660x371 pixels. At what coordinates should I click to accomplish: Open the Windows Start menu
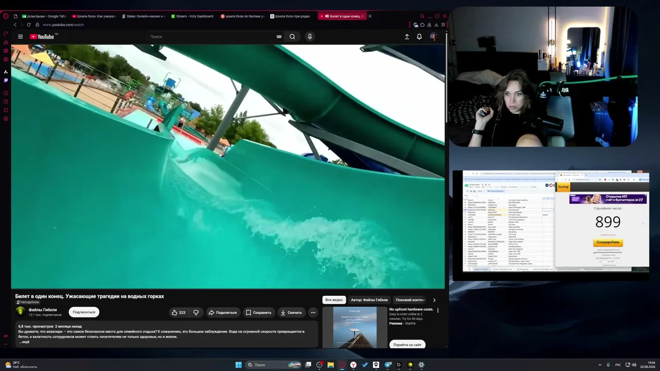pos(238,365)
